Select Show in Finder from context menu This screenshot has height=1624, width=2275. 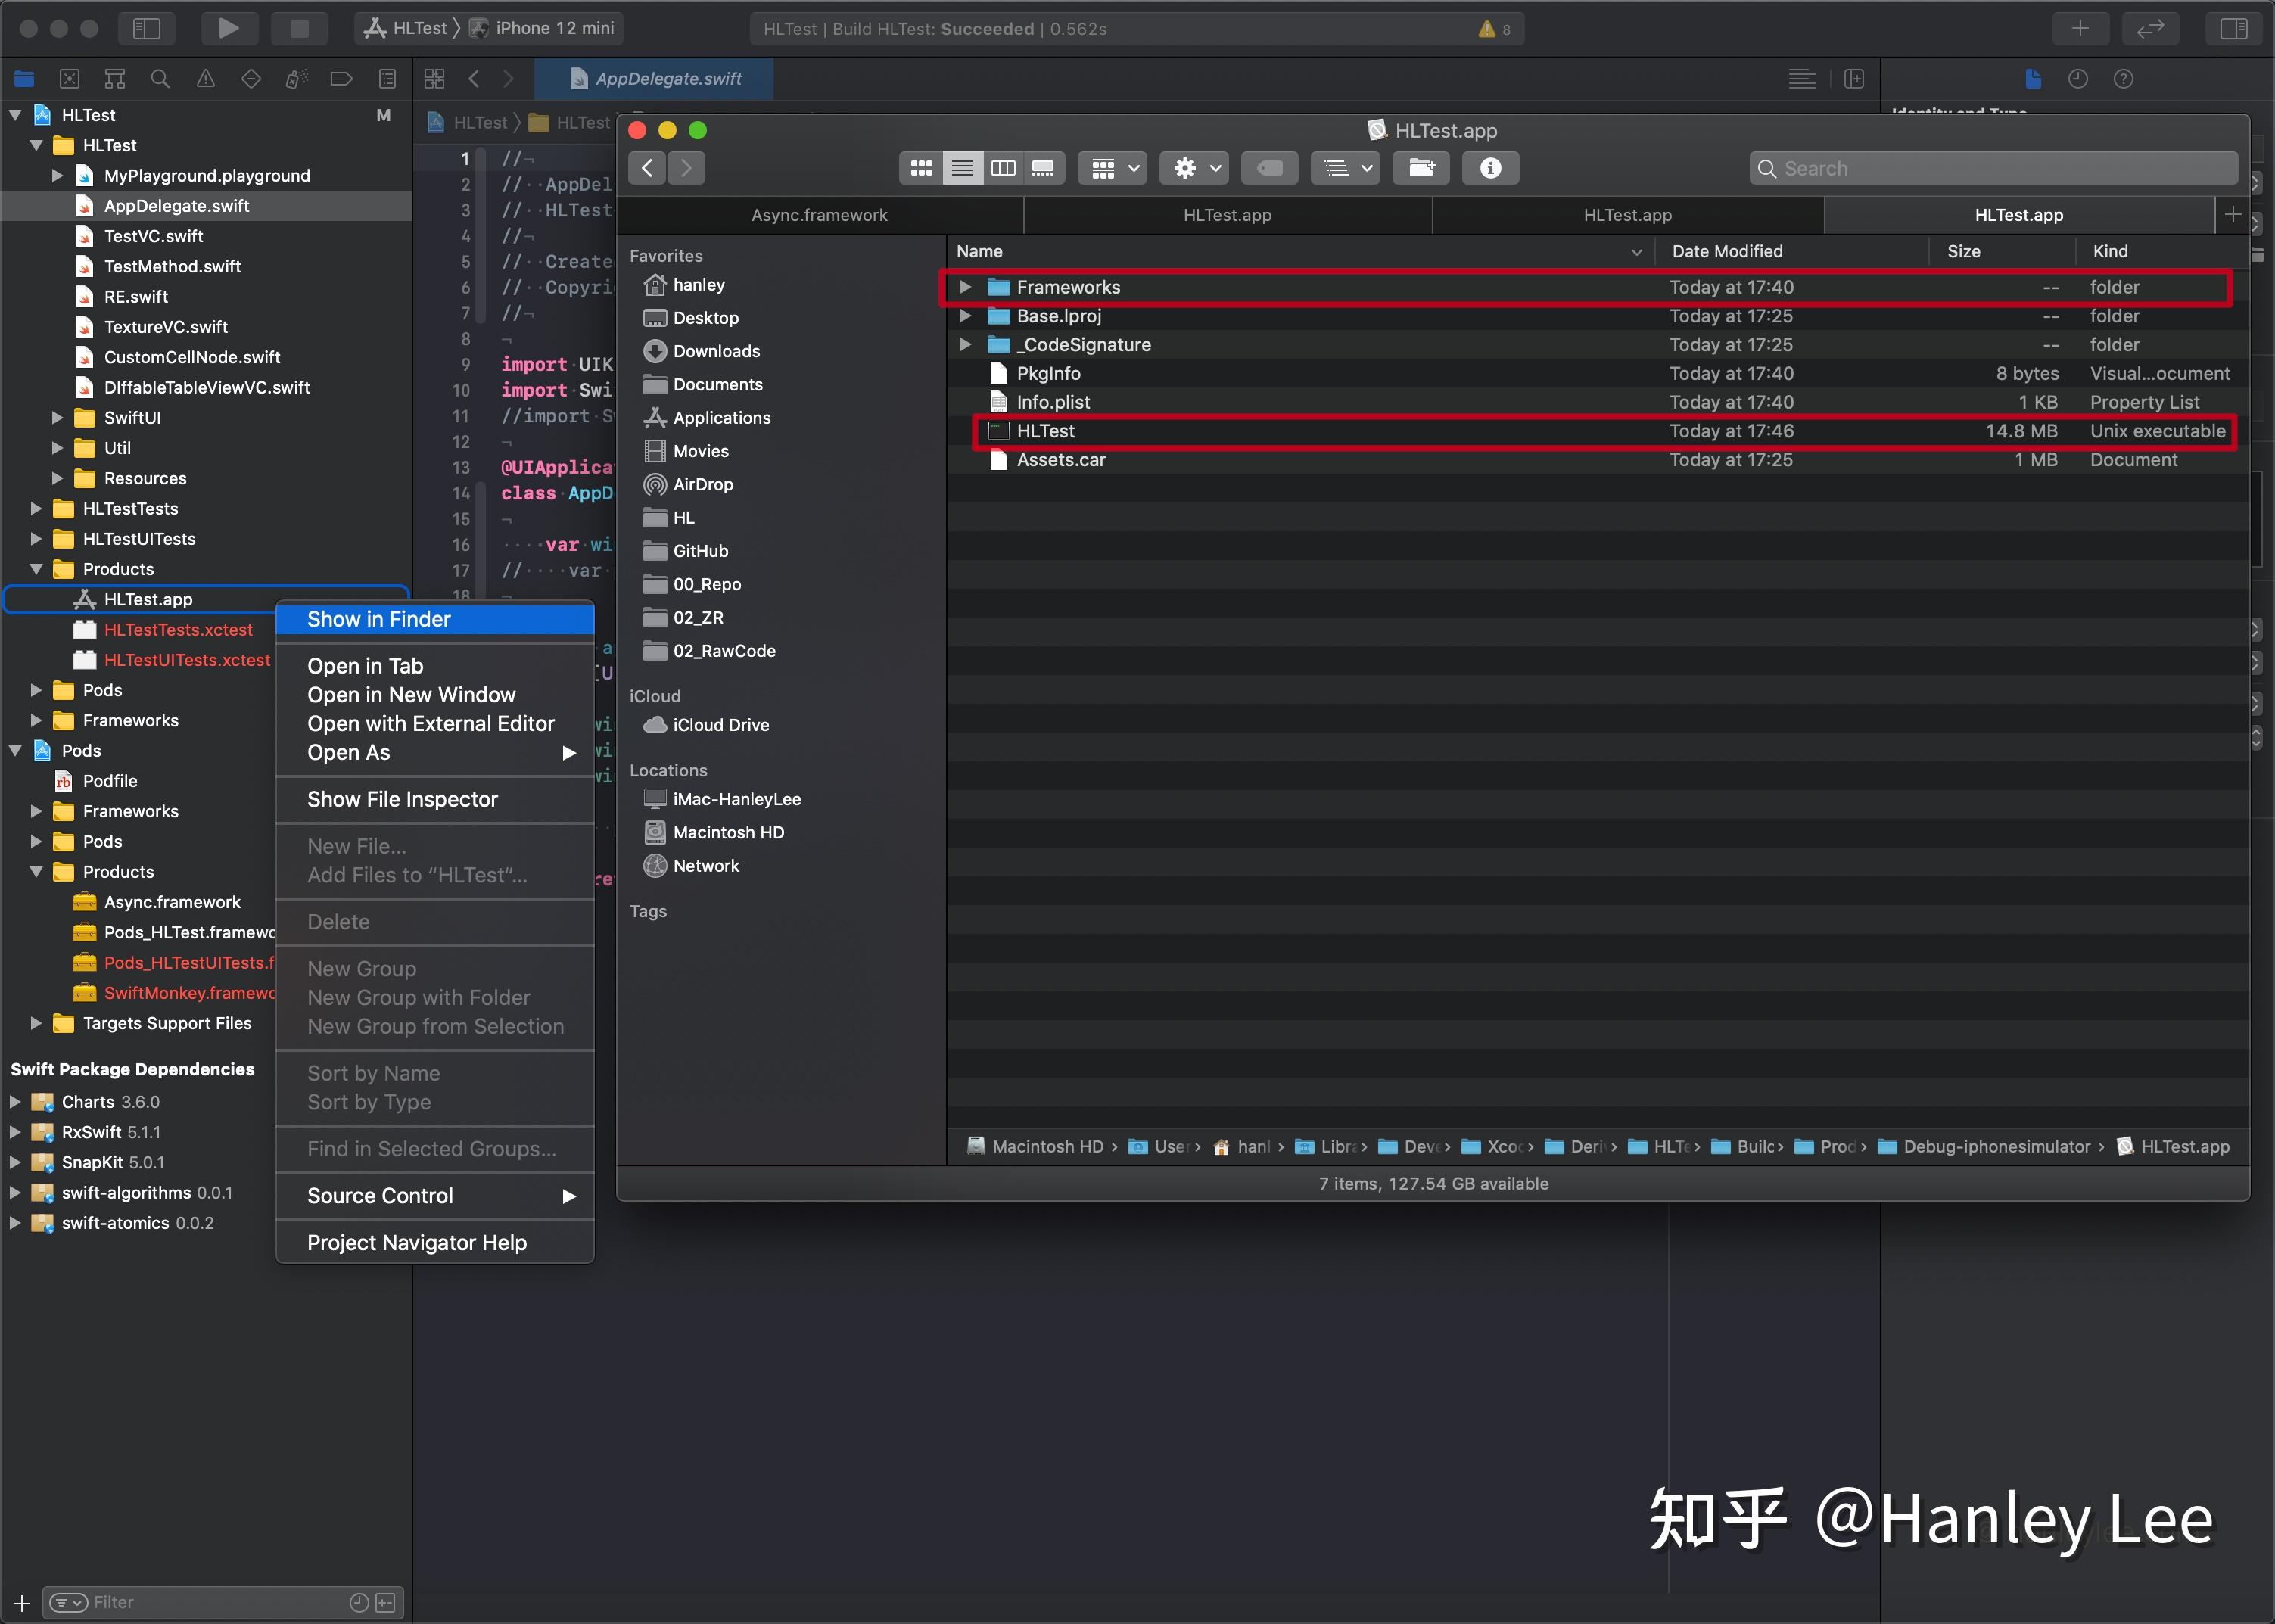pos(379,619)
